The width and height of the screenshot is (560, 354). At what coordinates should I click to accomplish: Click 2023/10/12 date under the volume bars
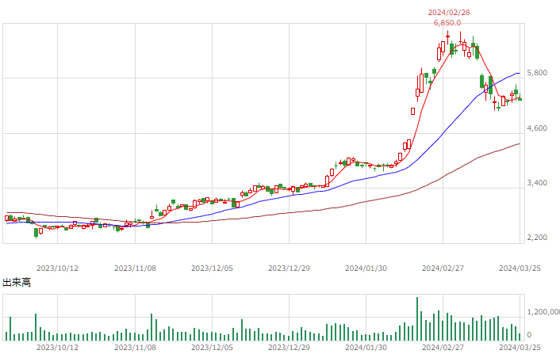click(57, 347)
